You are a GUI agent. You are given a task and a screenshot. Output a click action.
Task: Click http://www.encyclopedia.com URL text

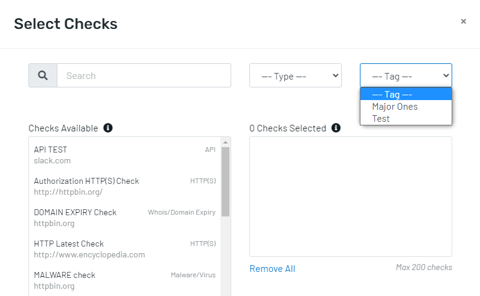tap(89, 255)
